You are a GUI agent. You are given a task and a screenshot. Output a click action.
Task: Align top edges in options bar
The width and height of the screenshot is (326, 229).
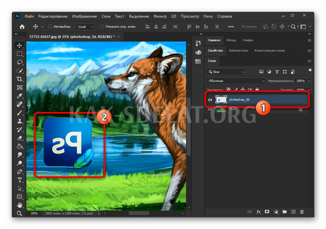(189, 27)
